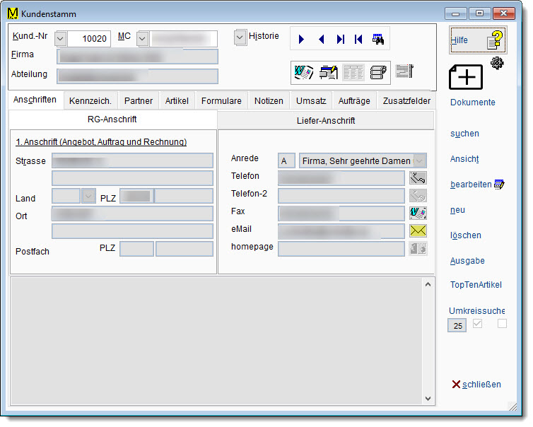Click the Word document icon

pos(304,71)
